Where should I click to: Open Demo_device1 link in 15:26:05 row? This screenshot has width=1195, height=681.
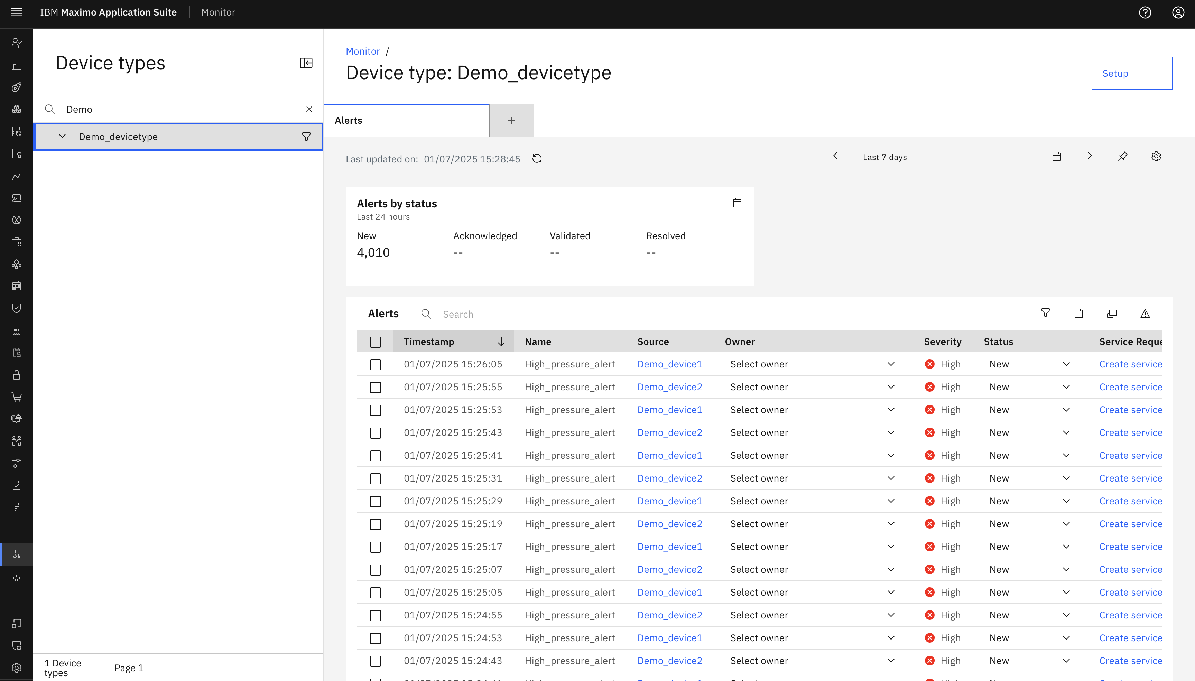[669, 364]
